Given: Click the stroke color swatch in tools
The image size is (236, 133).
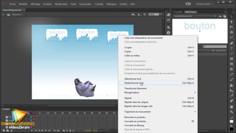Looking at the screenshot, I should coord(232,122).
